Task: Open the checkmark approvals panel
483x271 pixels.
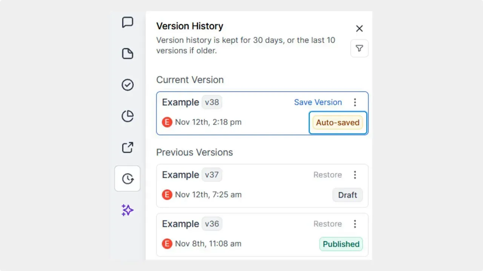Action: pos(128,85)
